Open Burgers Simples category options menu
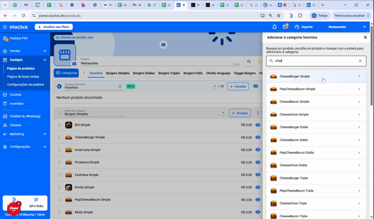Image resolution: width=374 pixels, height=219 pixels. tap(257, 113)
